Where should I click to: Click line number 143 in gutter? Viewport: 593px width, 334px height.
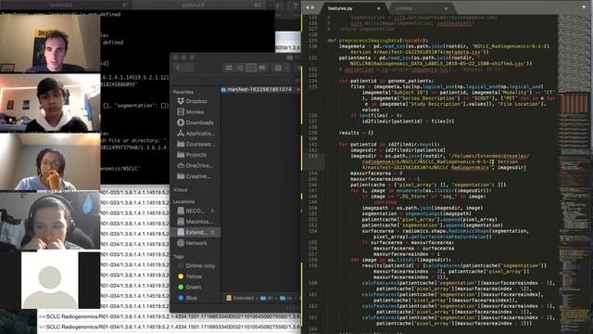click(313, 156)
